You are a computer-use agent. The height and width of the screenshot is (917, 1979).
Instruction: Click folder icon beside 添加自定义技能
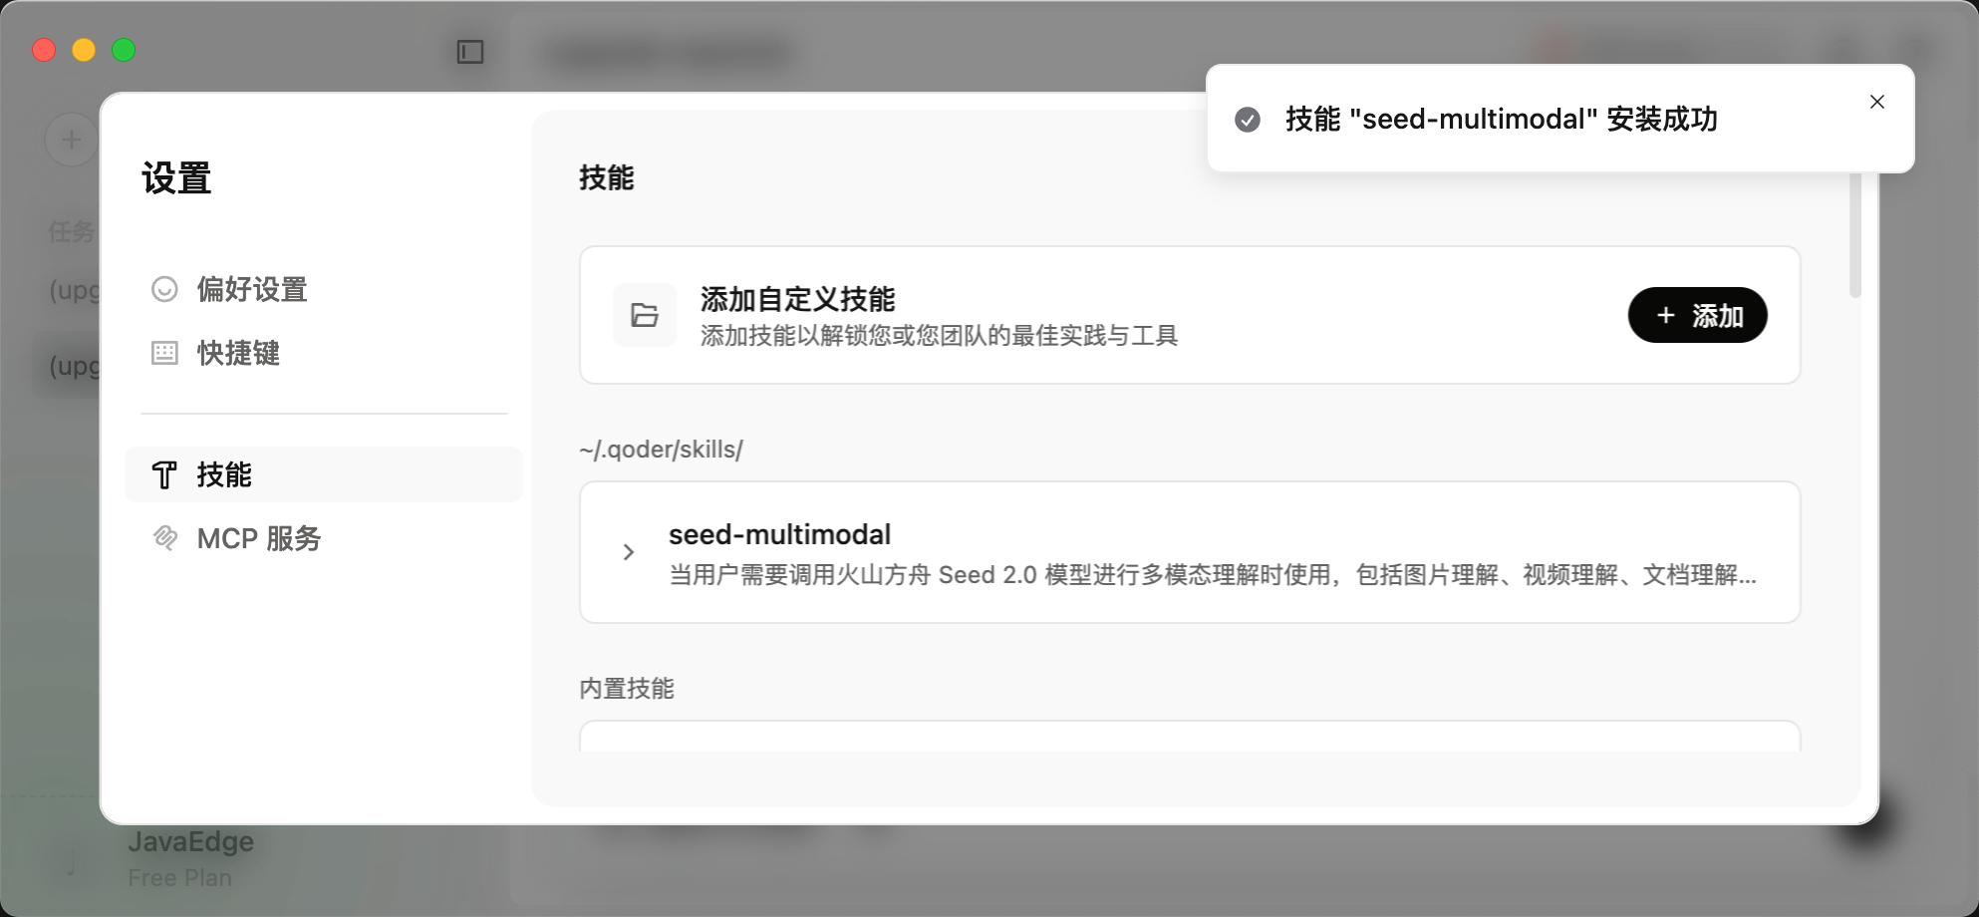pos(644,315)
